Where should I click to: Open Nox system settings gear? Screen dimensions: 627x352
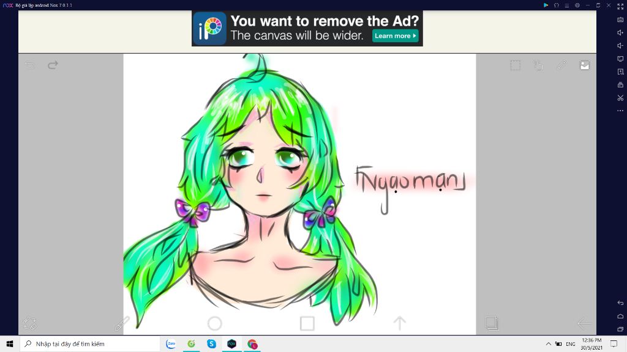(577, 5)
